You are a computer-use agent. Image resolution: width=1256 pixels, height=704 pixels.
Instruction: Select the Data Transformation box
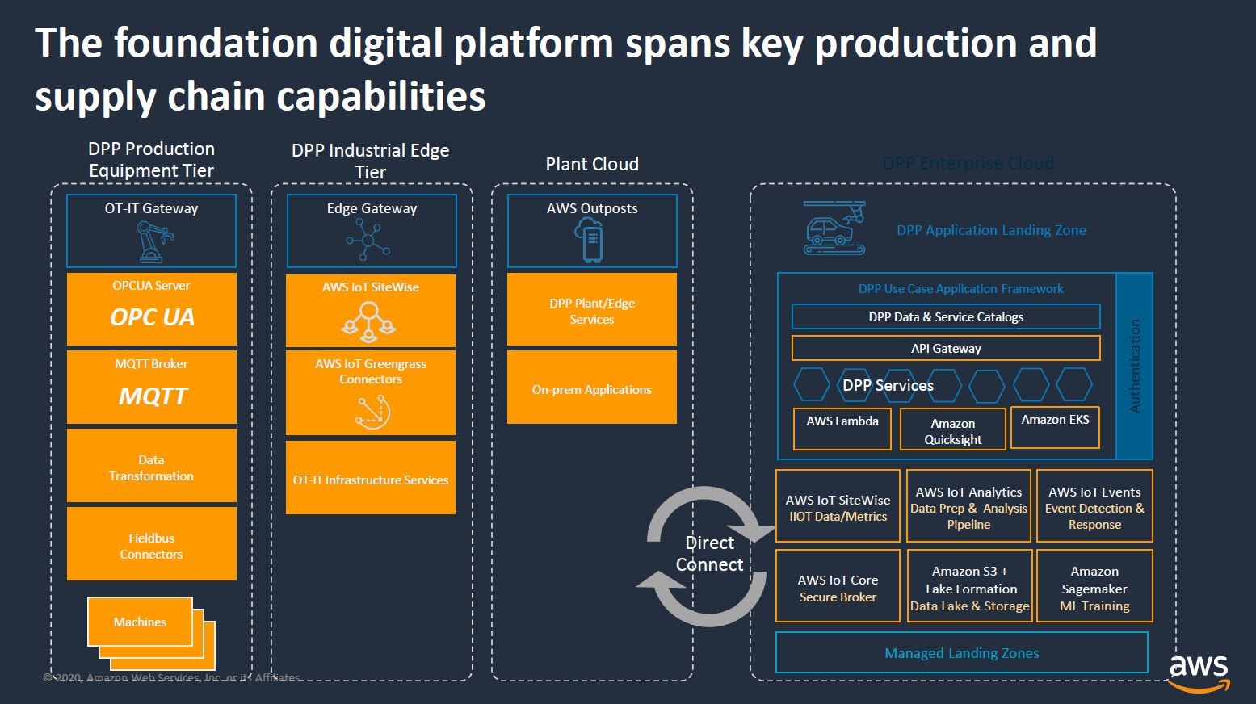(152, 466)
